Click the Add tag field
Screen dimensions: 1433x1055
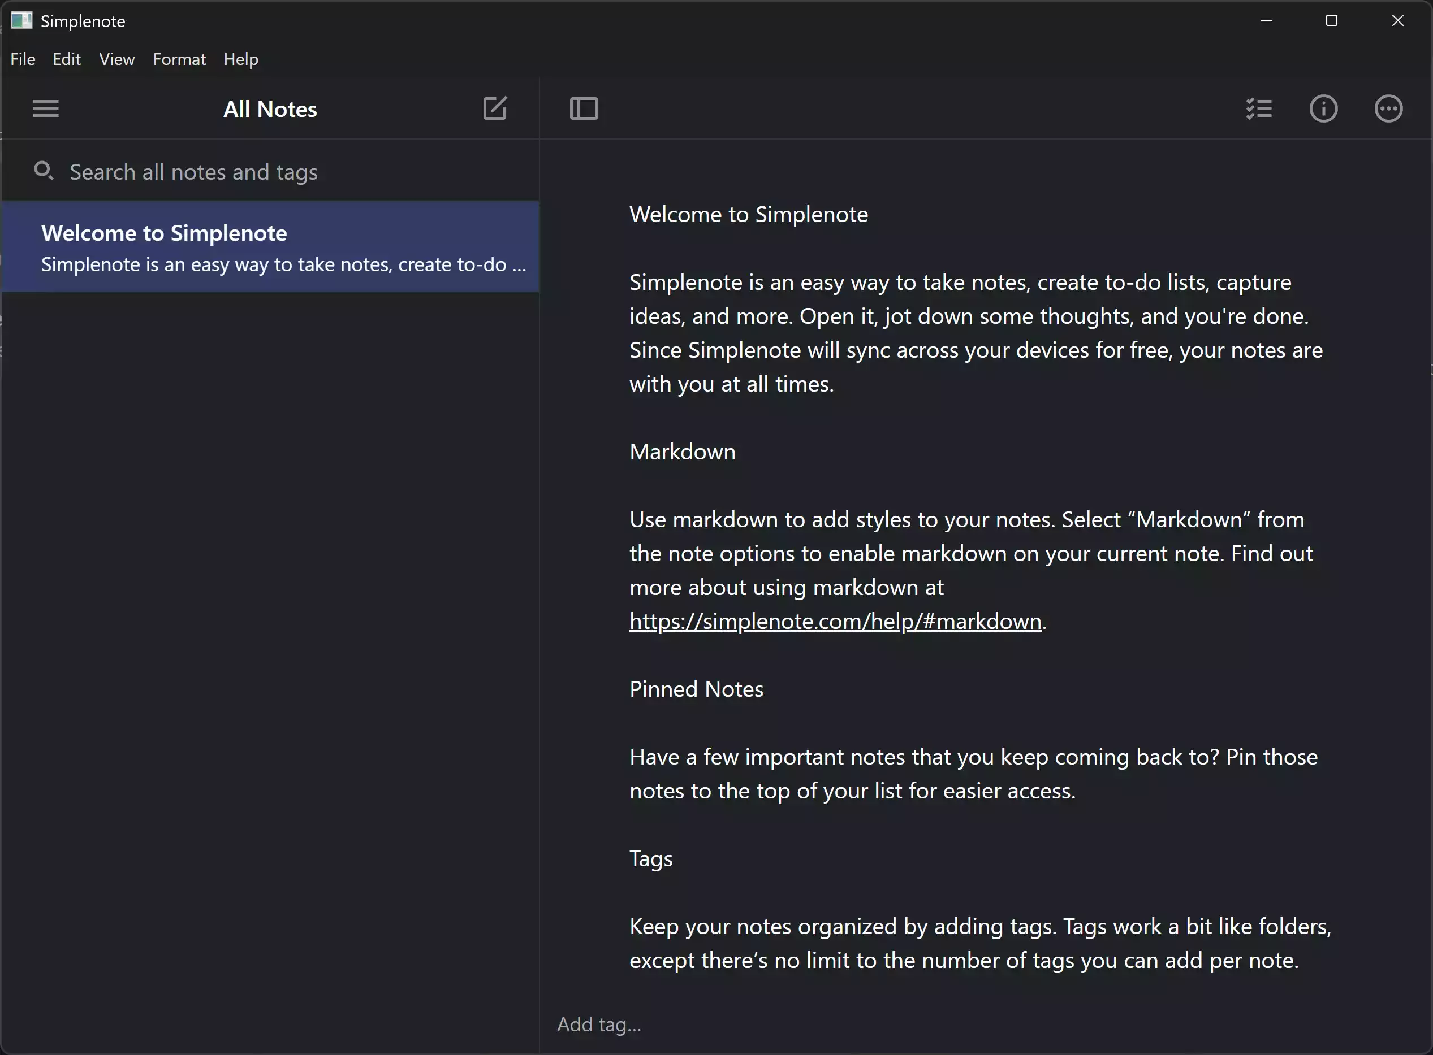click(x=599, y=1024)
